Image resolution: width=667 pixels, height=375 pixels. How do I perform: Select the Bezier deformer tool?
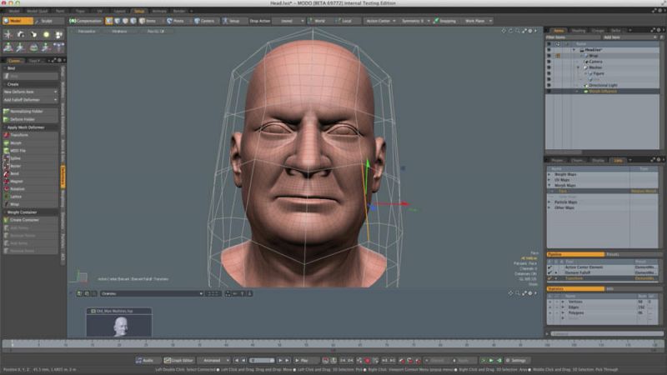[7, 166]
